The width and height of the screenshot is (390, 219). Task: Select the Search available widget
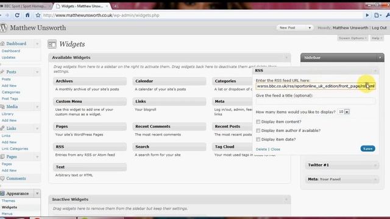(169, 147)
